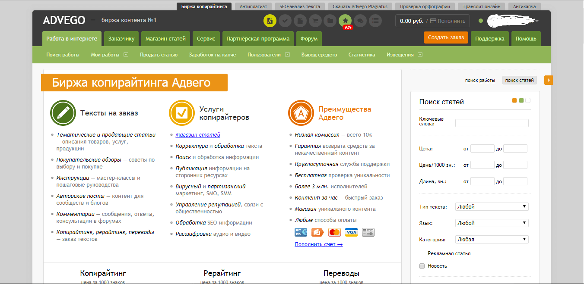
Task: Switch to the Магазин статей tab
Action: [165, 39]
